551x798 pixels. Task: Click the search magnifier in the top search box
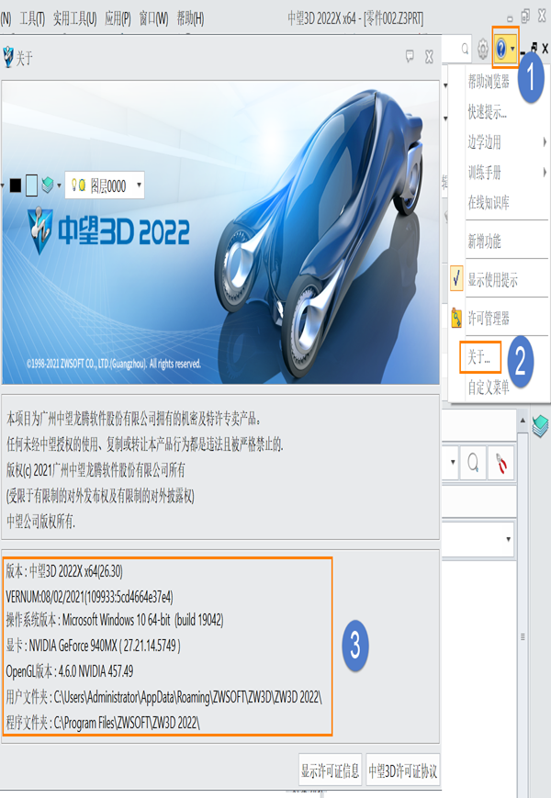coord(465,49)
